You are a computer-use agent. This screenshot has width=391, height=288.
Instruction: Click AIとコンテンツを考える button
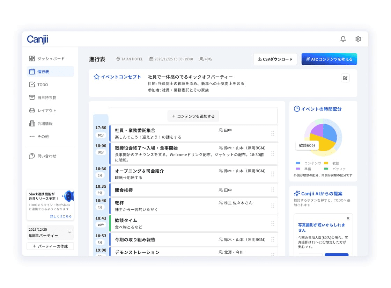point(329,59)
